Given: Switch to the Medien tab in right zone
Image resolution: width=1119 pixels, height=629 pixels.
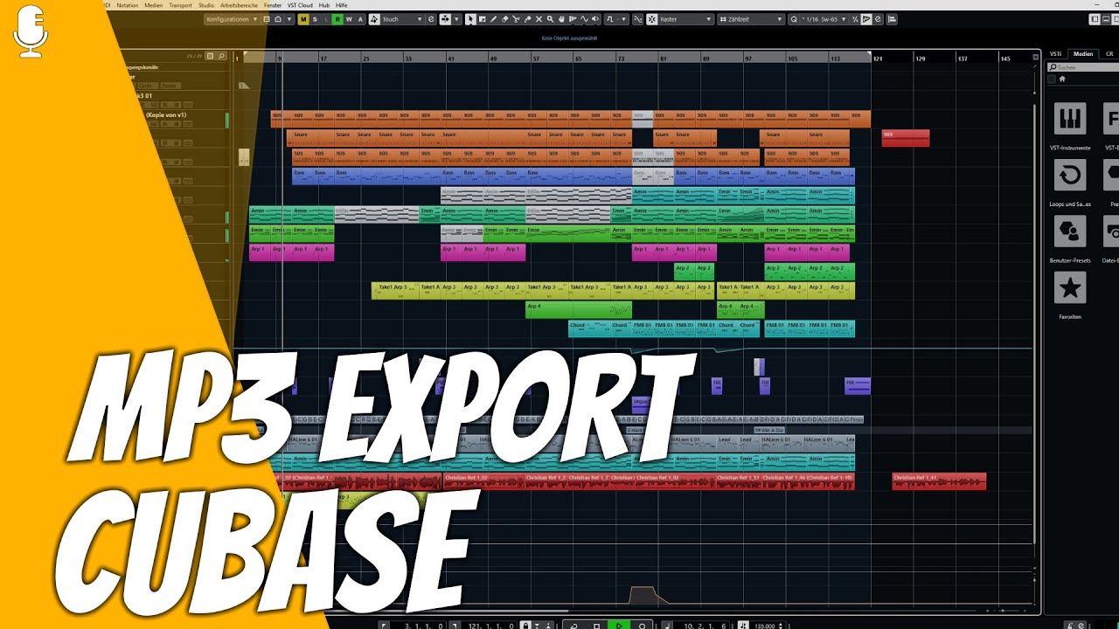Looking at the screenshot, I should point(1083,54).
